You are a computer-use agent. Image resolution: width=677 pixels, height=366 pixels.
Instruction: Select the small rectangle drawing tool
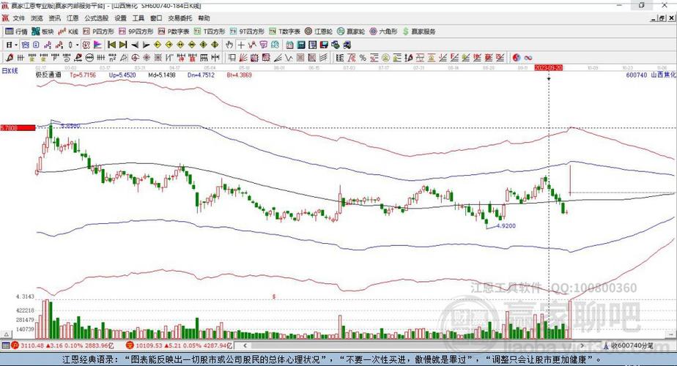(x=232, y=57)
